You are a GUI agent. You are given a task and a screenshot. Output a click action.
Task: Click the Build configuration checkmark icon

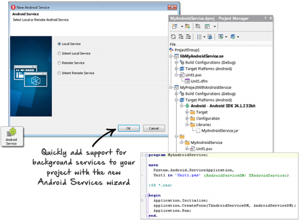coord(221,37)
